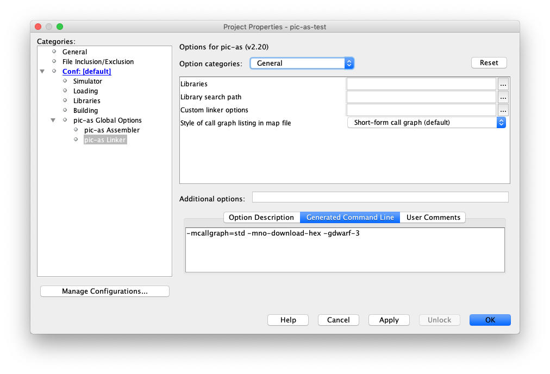Switch to the Option Description tab
The image size is (550, 374).
261,218
